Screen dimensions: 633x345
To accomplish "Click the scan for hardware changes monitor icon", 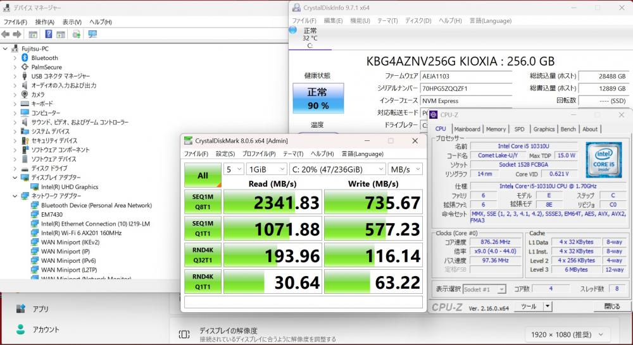I will click(x=92, y=34).
